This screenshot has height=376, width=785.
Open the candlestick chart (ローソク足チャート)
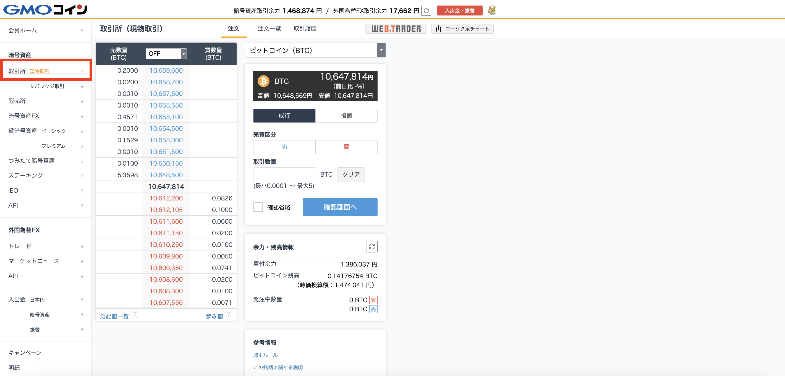click(462, 29)
